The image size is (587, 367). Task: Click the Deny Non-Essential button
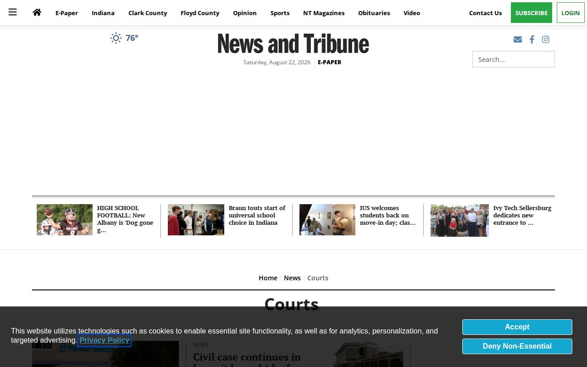pyautogui.click(x=517, y=346)
